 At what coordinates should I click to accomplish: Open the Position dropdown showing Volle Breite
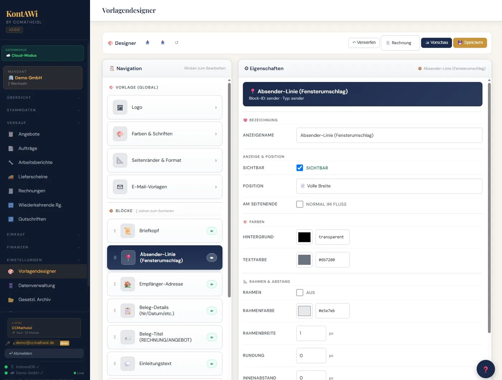tap(389, 186)
